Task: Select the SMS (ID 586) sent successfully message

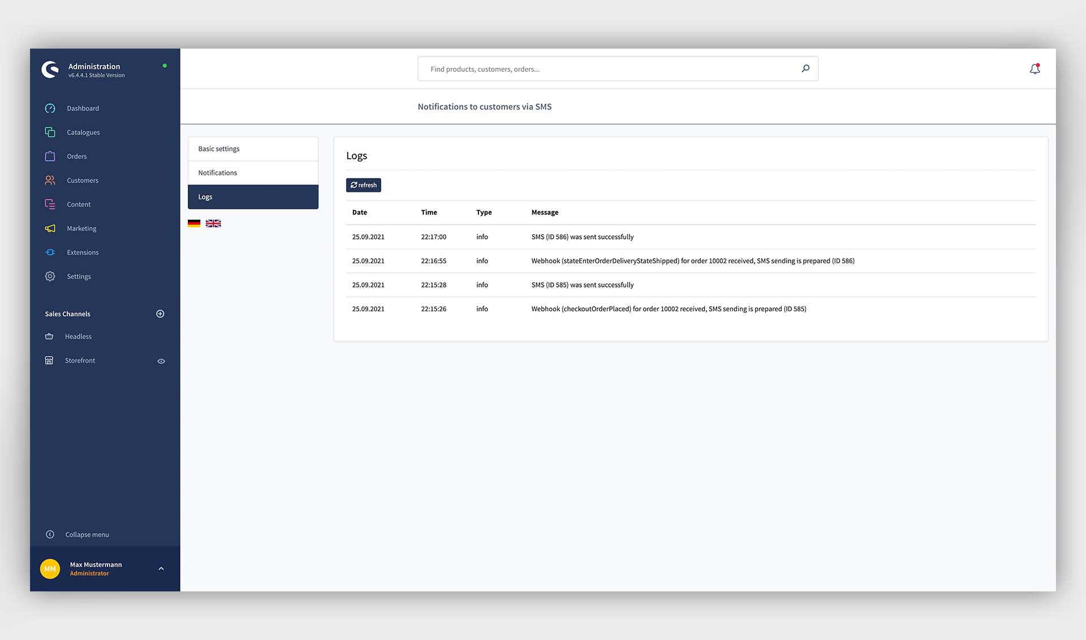Action: click(582, 237)
